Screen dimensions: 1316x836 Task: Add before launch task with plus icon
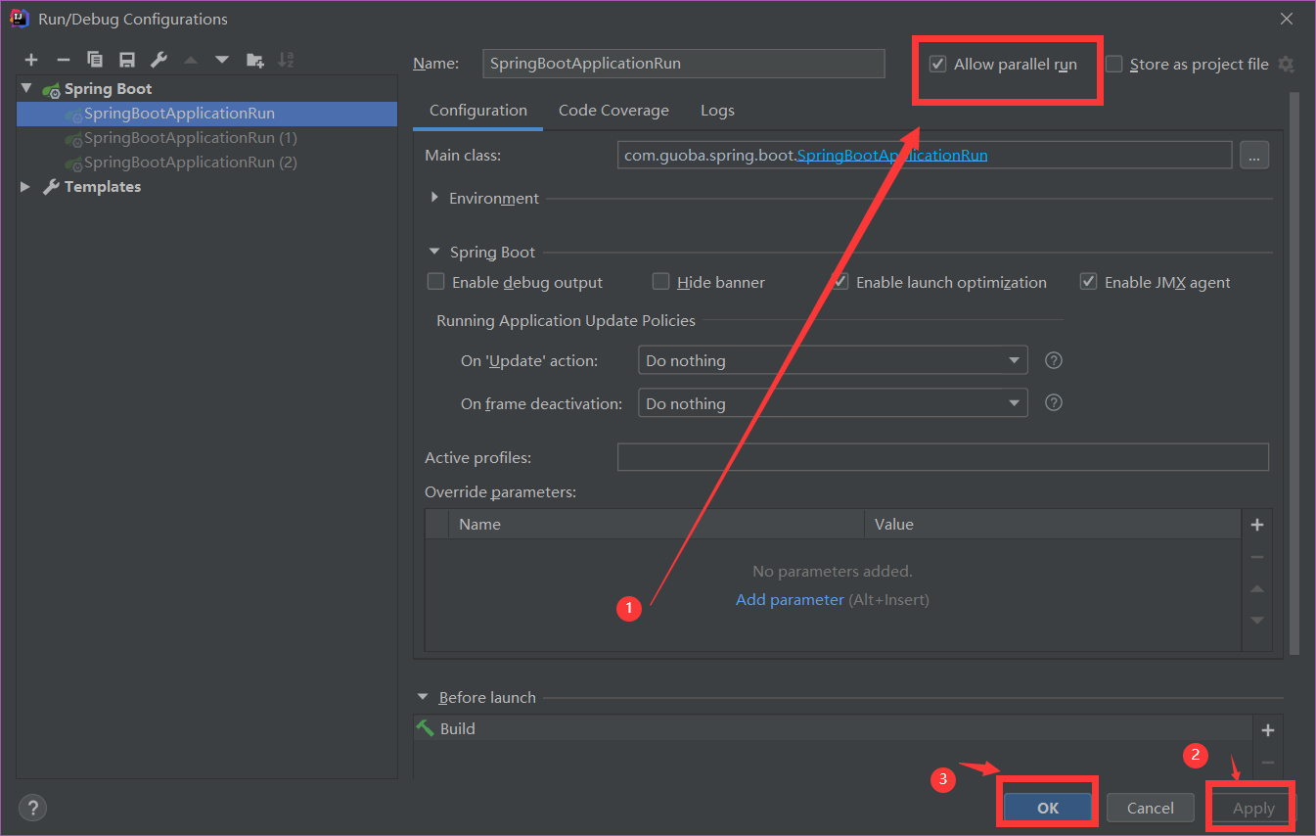coord(1268,730)
